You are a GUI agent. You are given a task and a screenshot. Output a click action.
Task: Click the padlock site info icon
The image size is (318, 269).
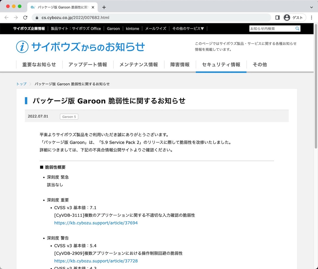37,18
